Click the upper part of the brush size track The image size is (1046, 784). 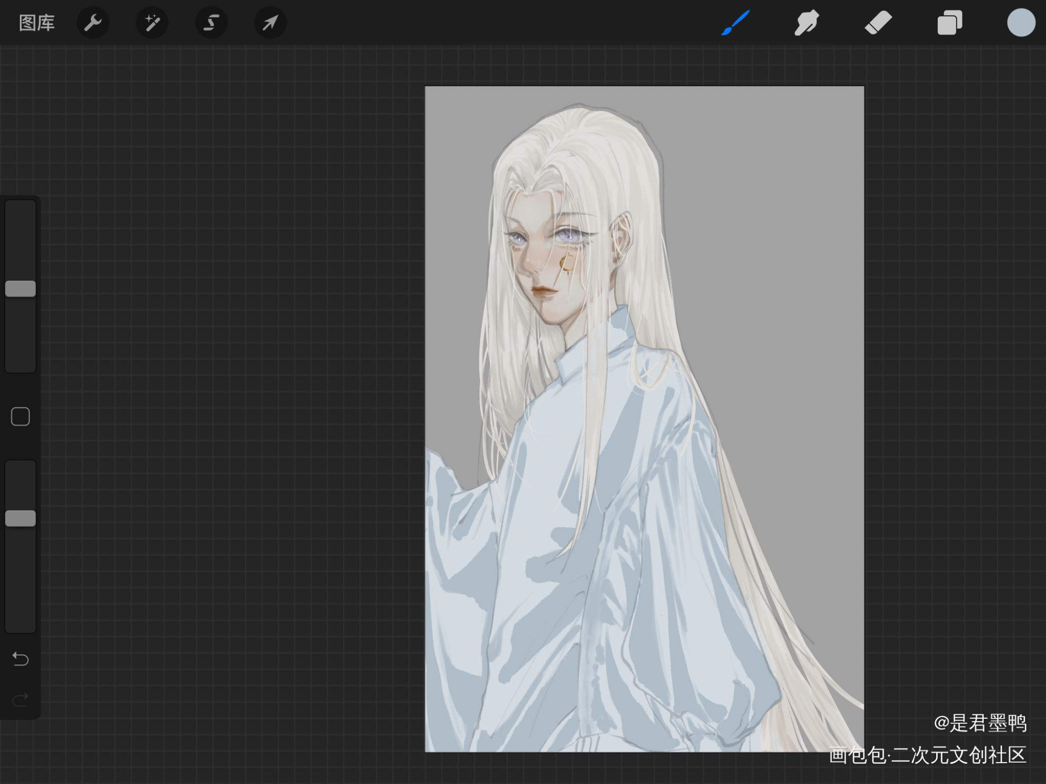click(x=20, y=240)
